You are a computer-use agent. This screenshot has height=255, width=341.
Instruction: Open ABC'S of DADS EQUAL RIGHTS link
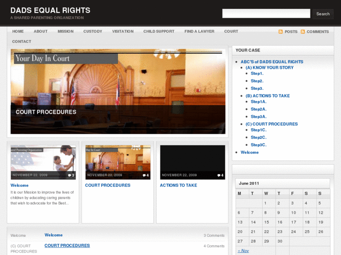tap(272, 62)
